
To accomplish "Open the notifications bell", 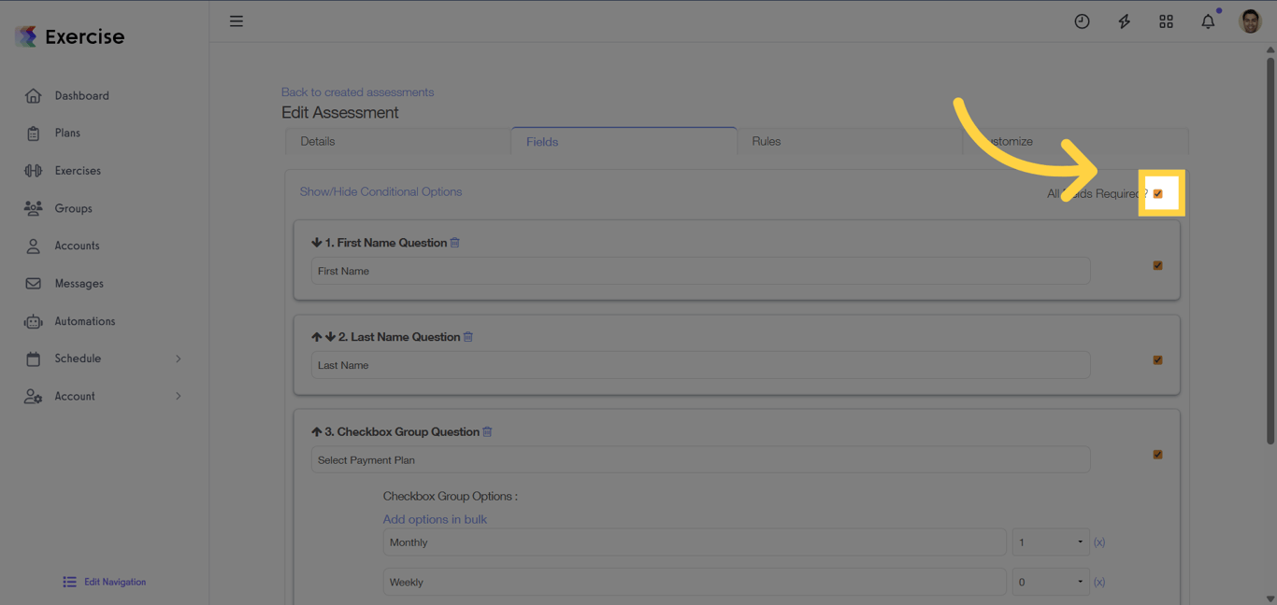I will click(x=1208, y=21).
